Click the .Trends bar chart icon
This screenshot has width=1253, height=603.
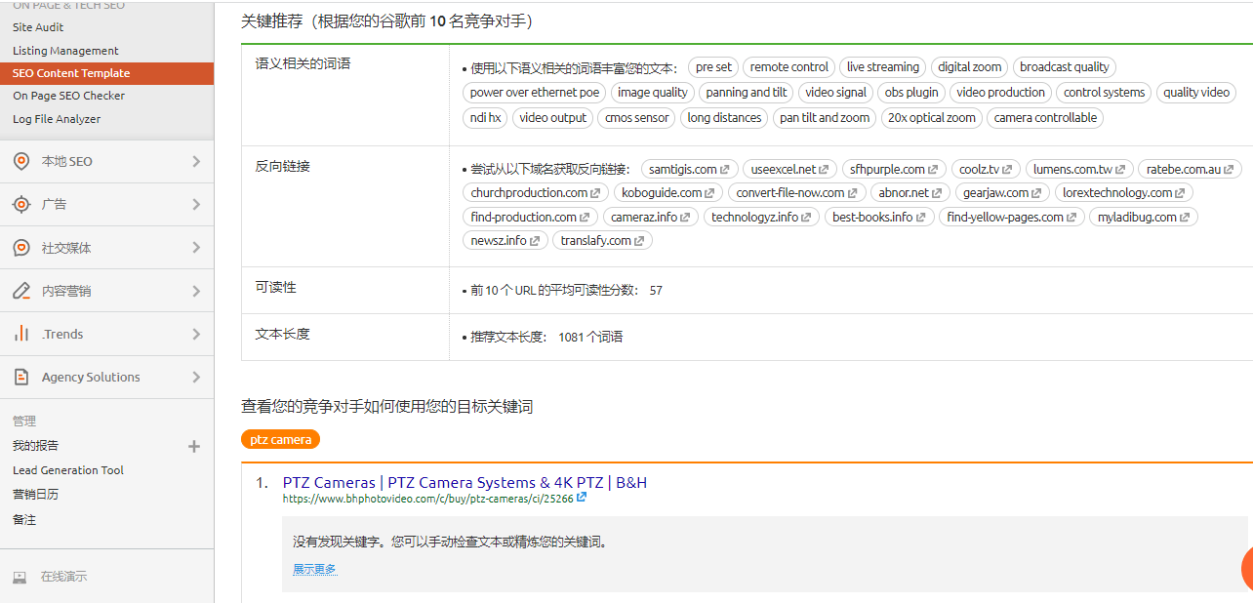21,334
